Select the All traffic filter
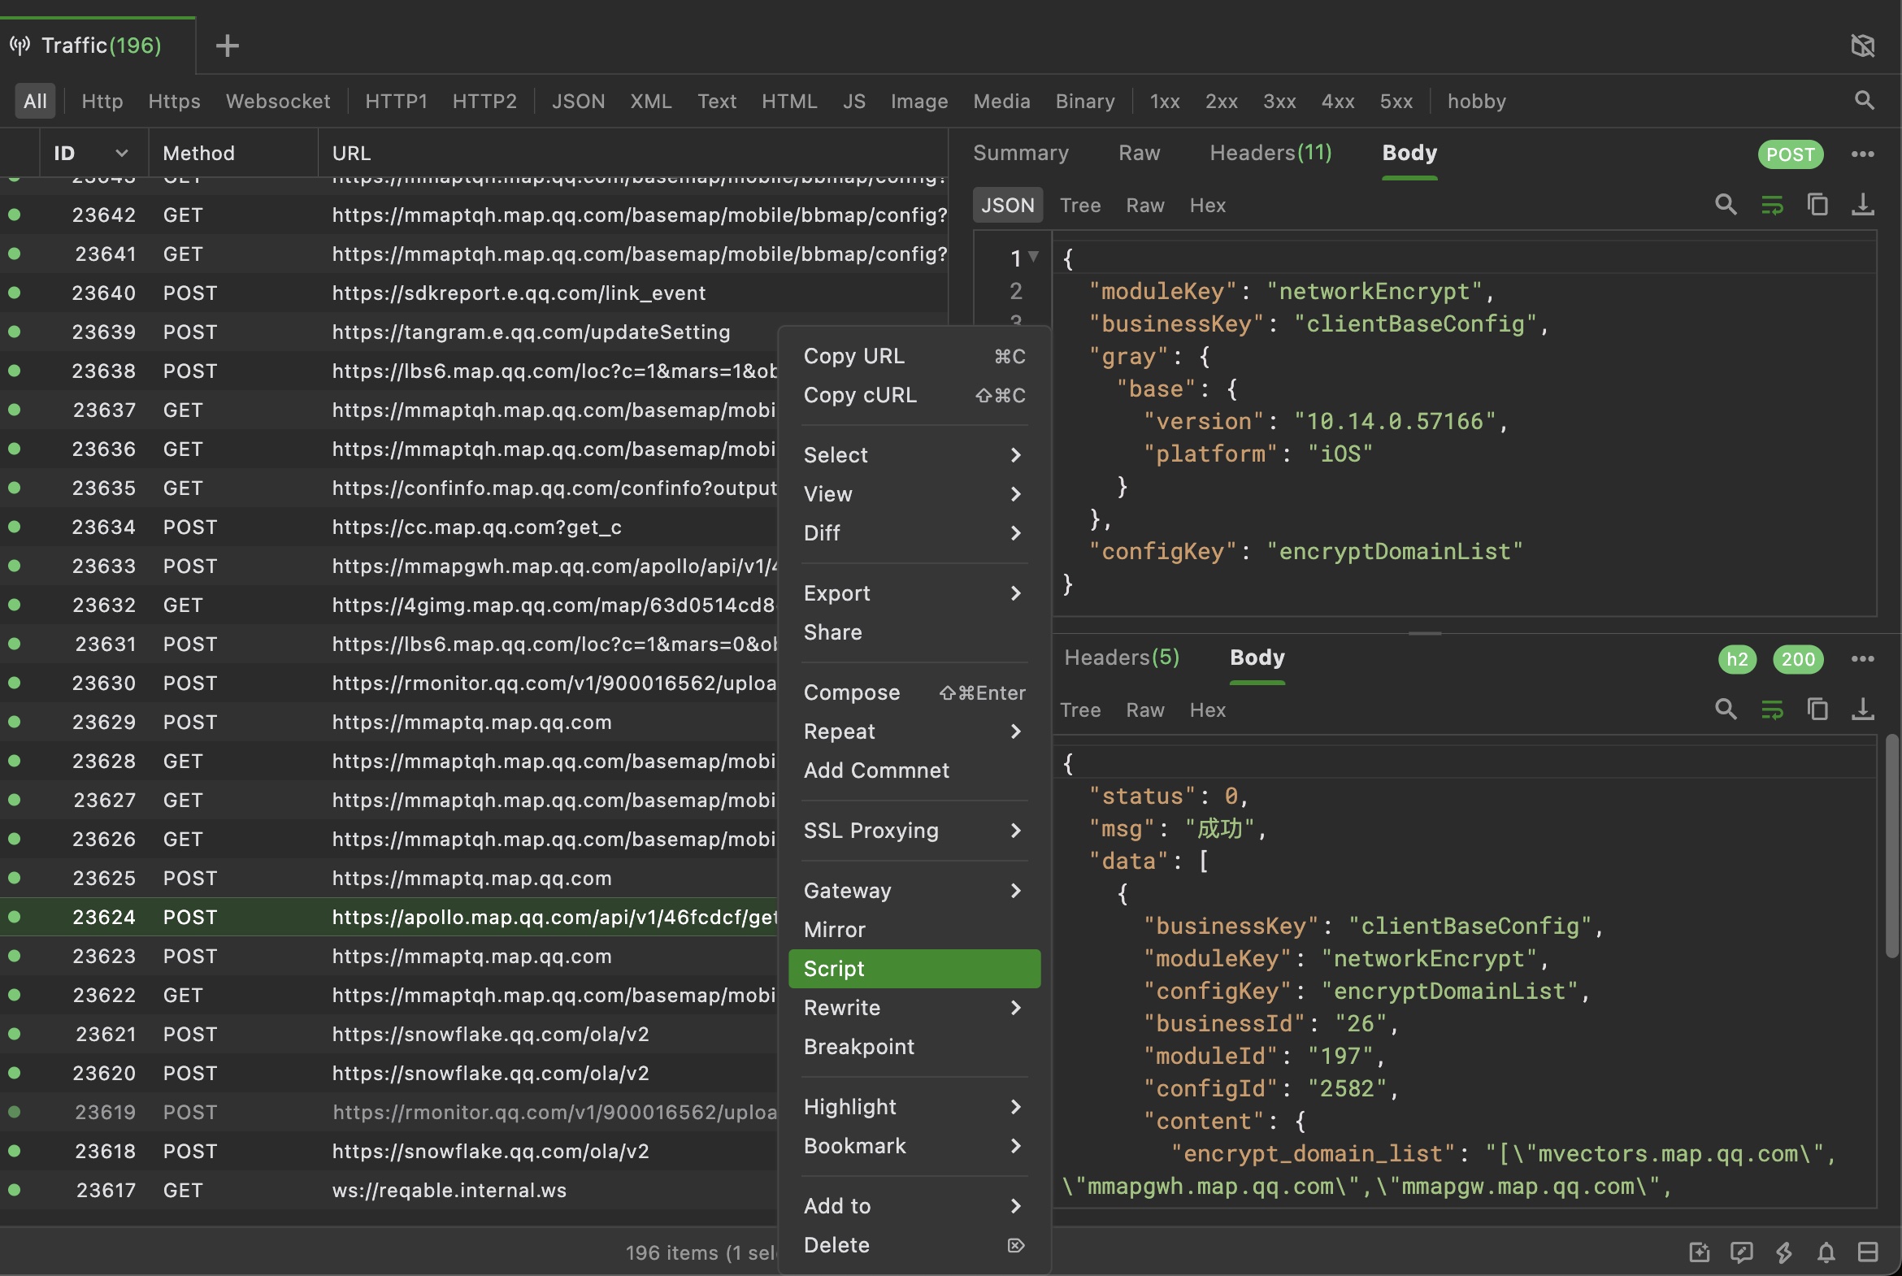The width and height of the screenshot is (1902, 1276). point(35,101)
